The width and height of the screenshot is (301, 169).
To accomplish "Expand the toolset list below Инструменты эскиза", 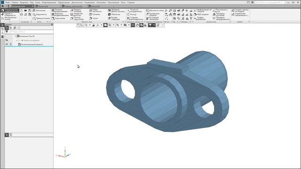I will coord(10,22).
